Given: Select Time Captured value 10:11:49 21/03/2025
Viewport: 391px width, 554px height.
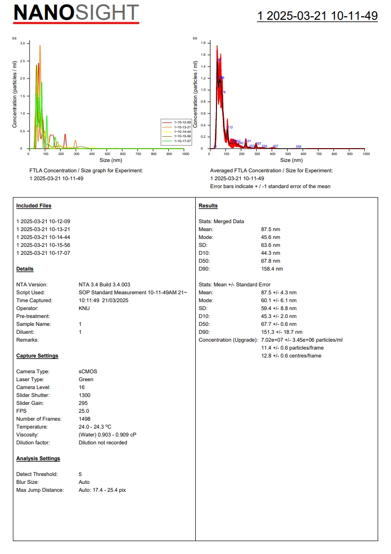Looking at the screenshot, I should [x=104, y=301].
